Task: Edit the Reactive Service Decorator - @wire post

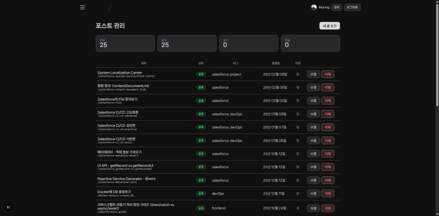Action: 313,180
